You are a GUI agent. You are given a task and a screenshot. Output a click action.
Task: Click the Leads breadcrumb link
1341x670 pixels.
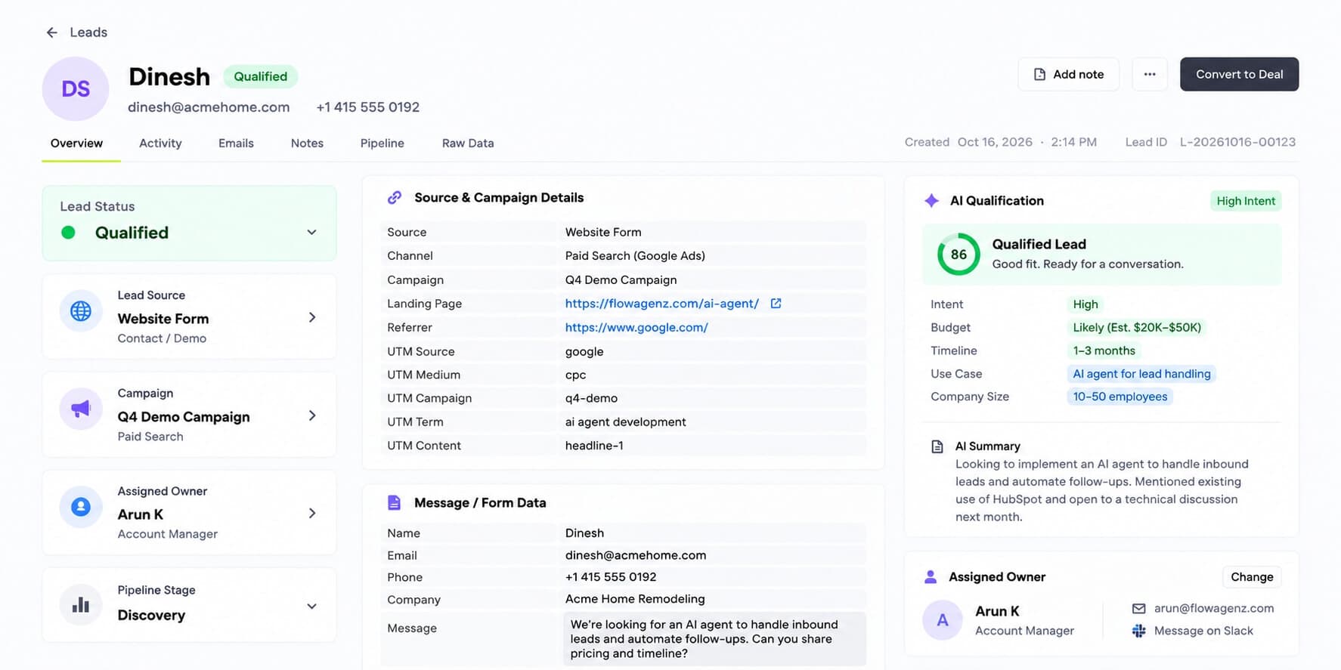coord(88,32)
